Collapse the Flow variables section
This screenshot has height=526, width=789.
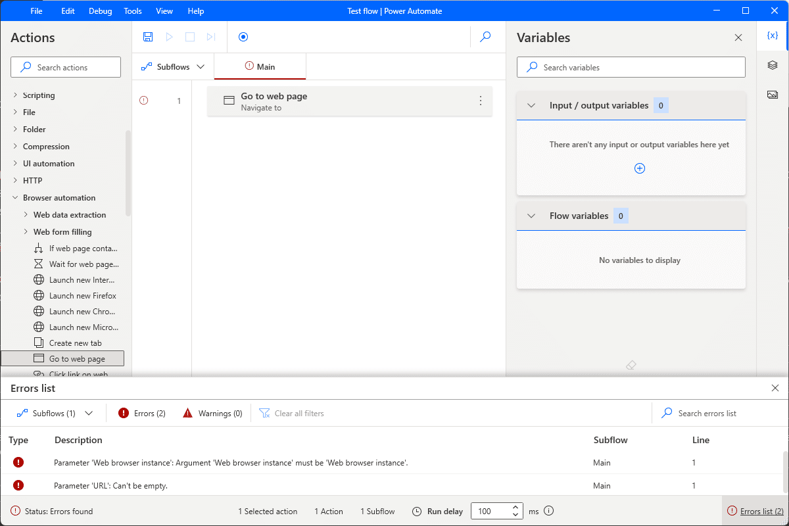click(531, 215)
